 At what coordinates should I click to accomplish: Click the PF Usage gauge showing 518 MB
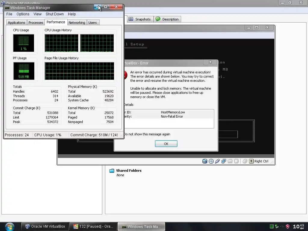click(24, 71)
